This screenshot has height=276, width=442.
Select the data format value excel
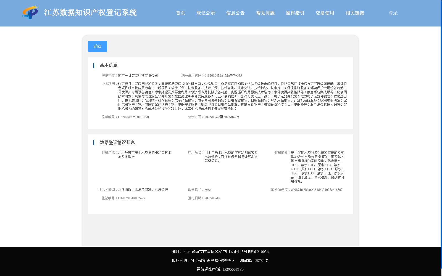(x=208, y=190)
